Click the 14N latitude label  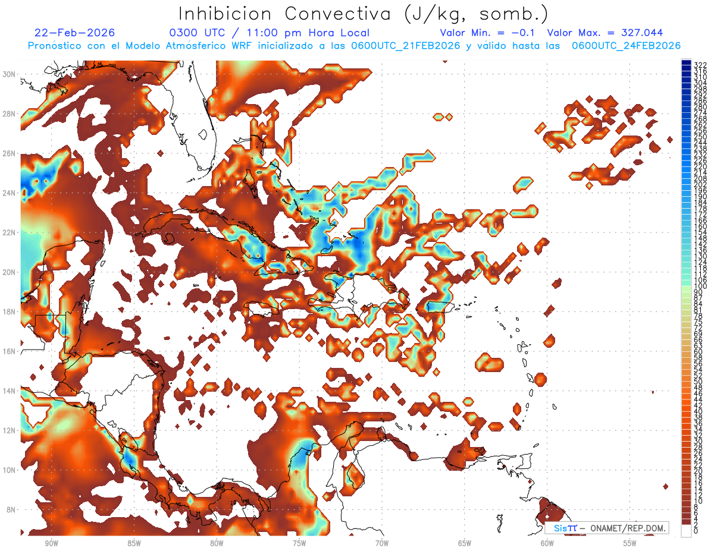point(9,391)
